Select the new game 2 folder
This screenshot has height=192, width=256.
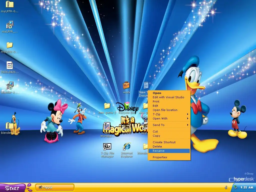click(x=107, y=106)
